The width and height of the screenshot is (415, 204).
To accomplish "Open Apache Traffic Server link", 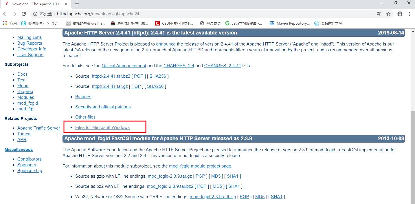I will 39,128.
